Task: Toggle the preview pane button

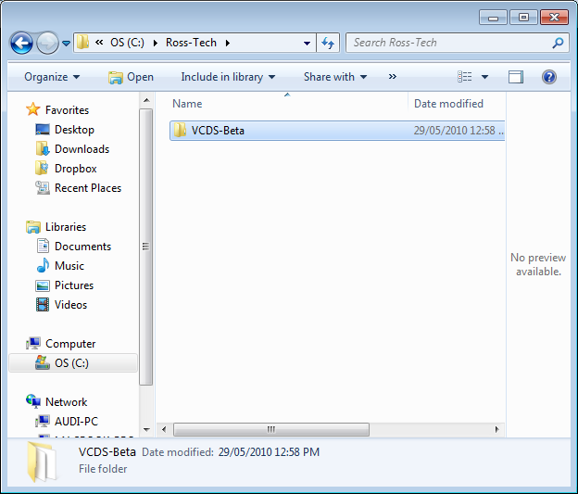Action: pyautogui.click(x=516, y=77)
